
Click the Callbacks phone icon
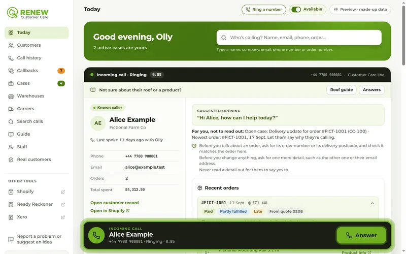tap(11, 71)
